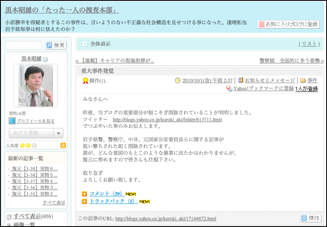Click the 傑作 vote button at bottom
This screenshot has width=327, height=227.
(311, 218)
